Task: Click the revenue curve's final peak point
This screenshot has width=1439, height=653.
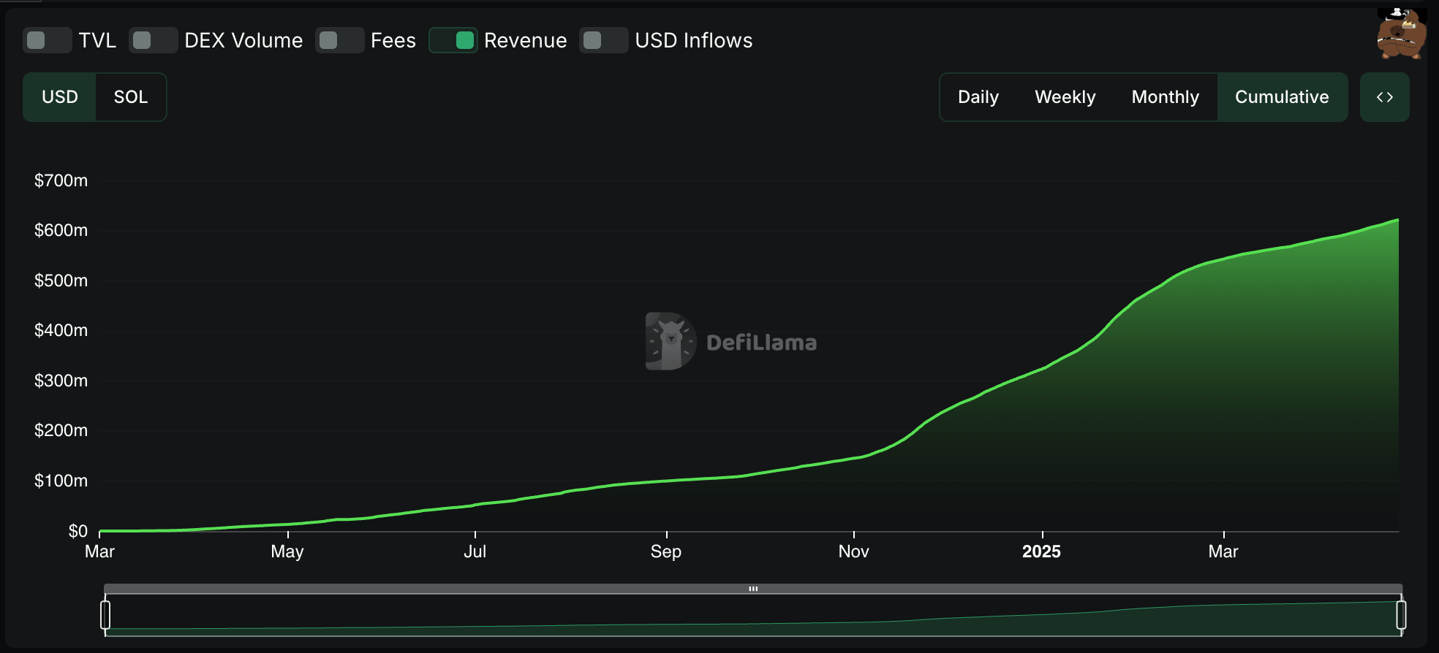Action: point(1398,219)
